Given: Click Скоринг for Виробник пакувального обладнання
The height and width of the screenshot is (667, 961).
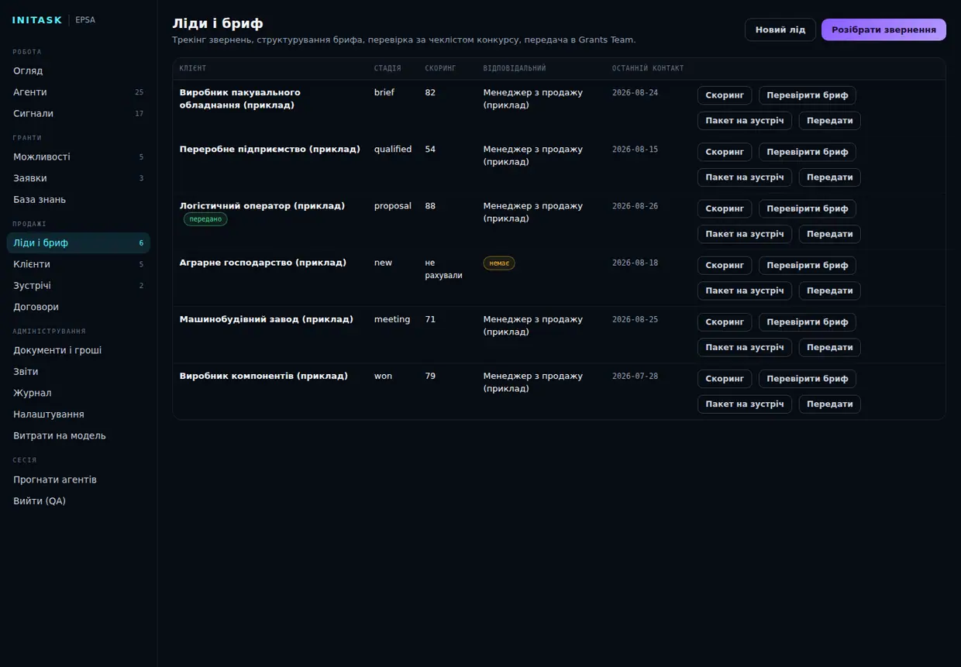Looking at the screenshot, I should pos(725,95).
